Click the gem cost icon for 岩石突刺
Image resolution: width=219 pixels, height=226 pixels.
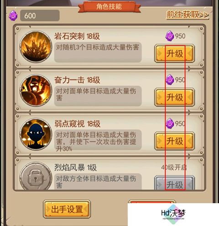pos(169,36)
